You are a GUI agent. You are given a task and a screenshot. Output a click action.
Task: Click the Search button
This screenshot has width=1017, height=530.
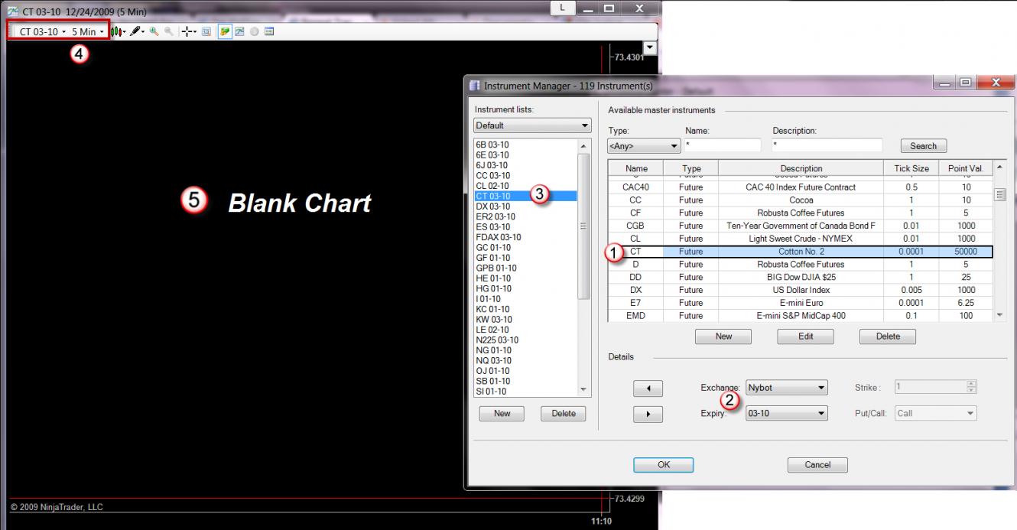tap(924, 145)
